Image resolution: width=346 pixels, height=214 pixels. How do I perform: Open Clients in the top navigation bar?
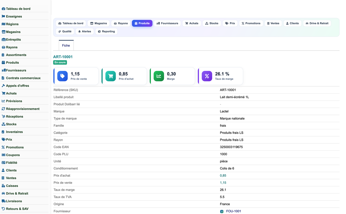292,23
